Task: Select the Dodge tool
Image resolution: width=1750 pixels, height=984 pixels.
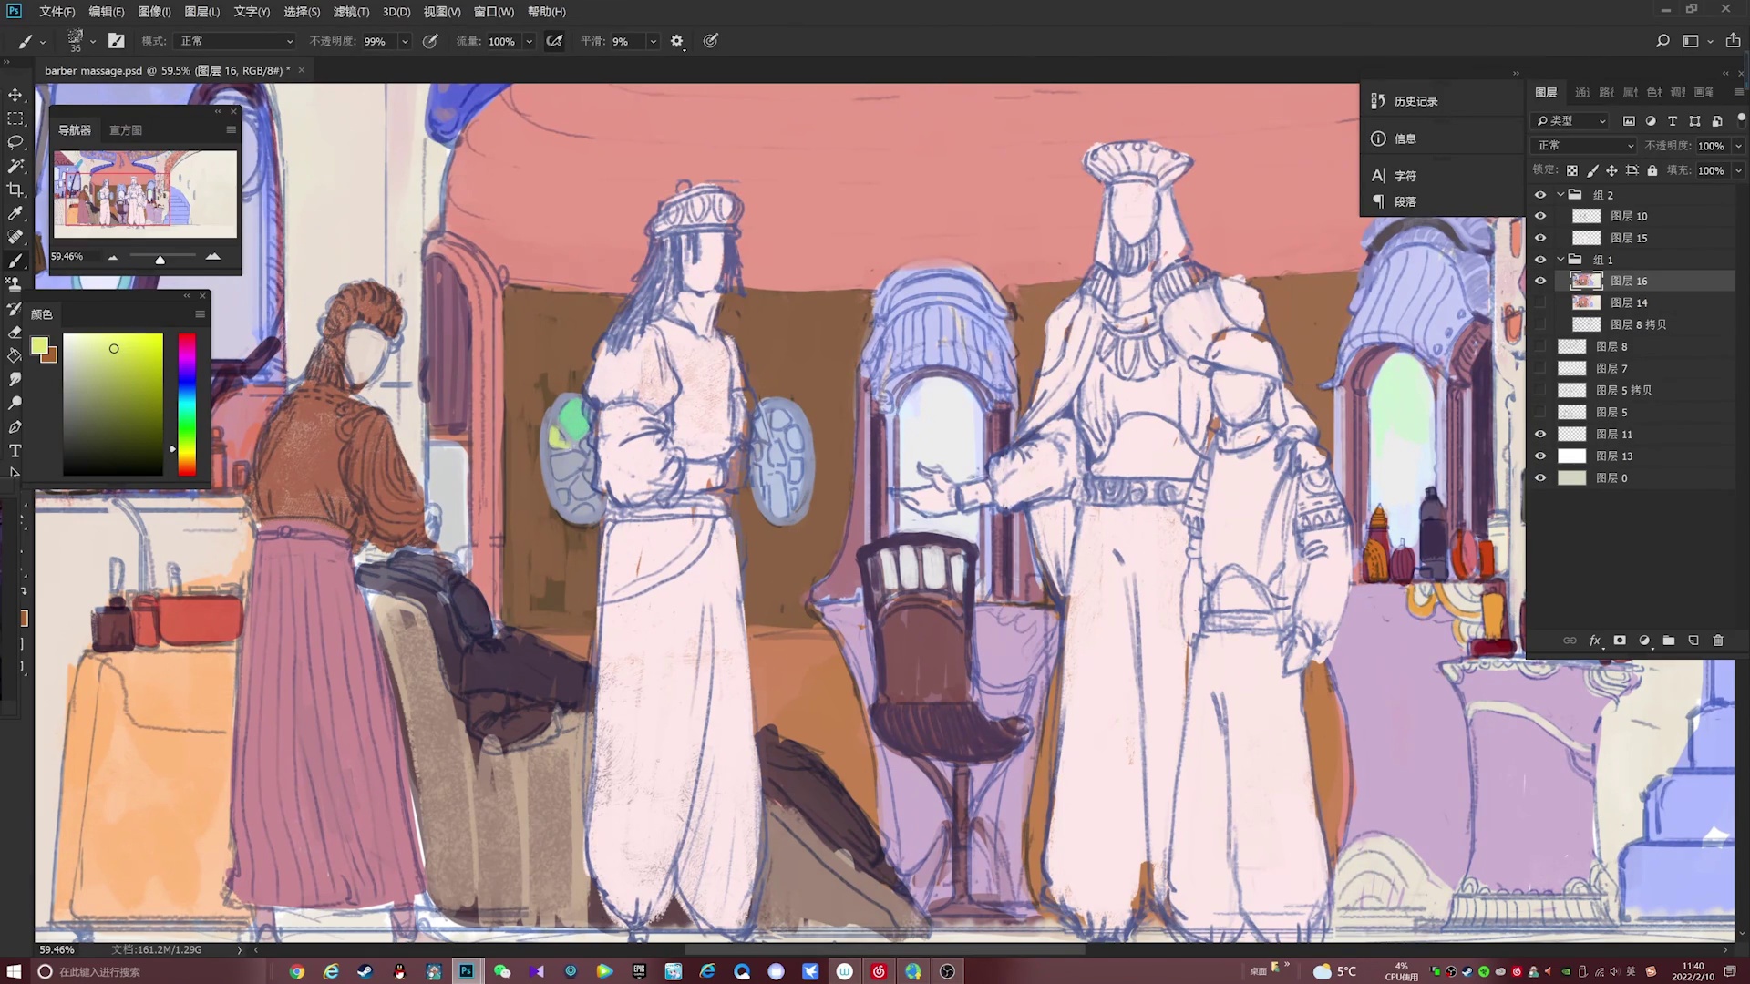Action: click(15, 403)
